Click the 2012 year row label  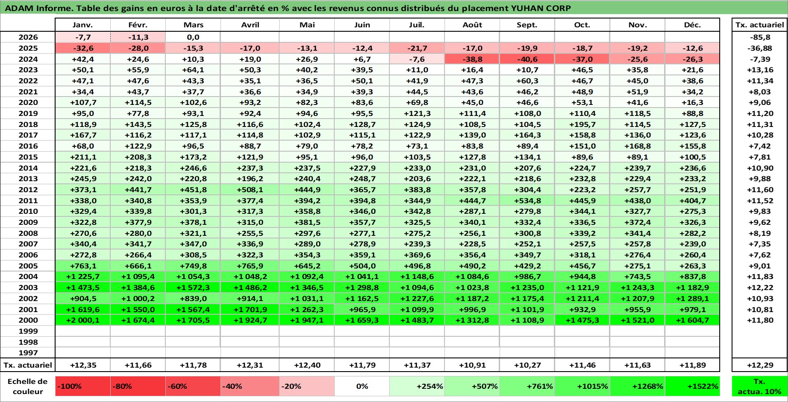[28, 190]
